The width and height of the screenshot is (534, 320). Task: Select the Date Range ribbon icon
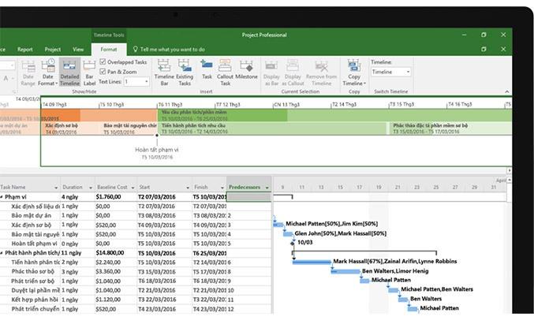click(28, 73)
